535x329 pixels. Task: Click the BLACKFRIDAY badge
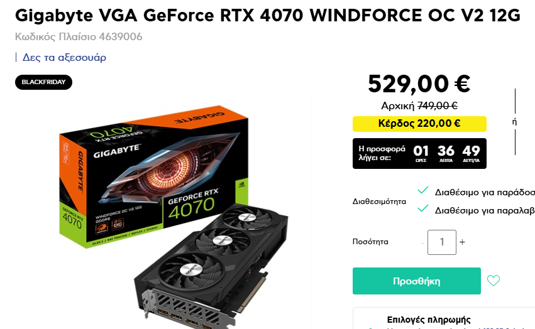(43, 82)
